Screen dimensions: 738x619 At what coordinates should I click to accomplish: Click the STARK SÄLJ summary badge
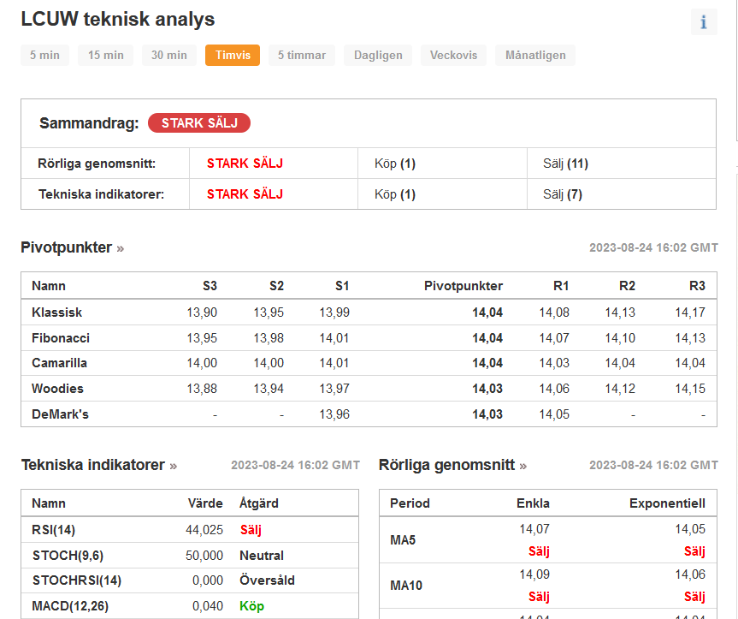tap(198, 122)
